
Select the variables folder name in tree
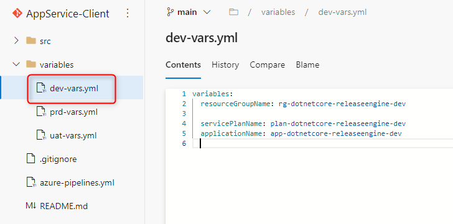pos(57,65)
